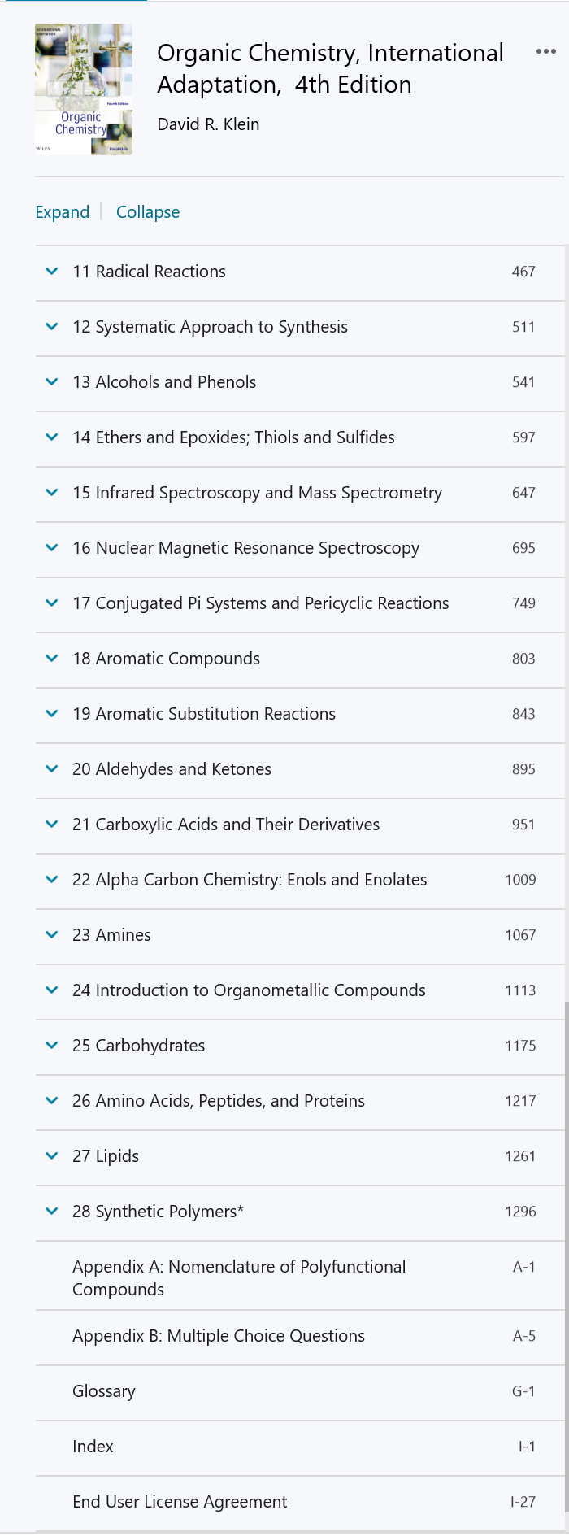Open Appendix B: Multiple Choice Questions
The height and width of the screenshot is (1536, 569).
[219, 1336]
